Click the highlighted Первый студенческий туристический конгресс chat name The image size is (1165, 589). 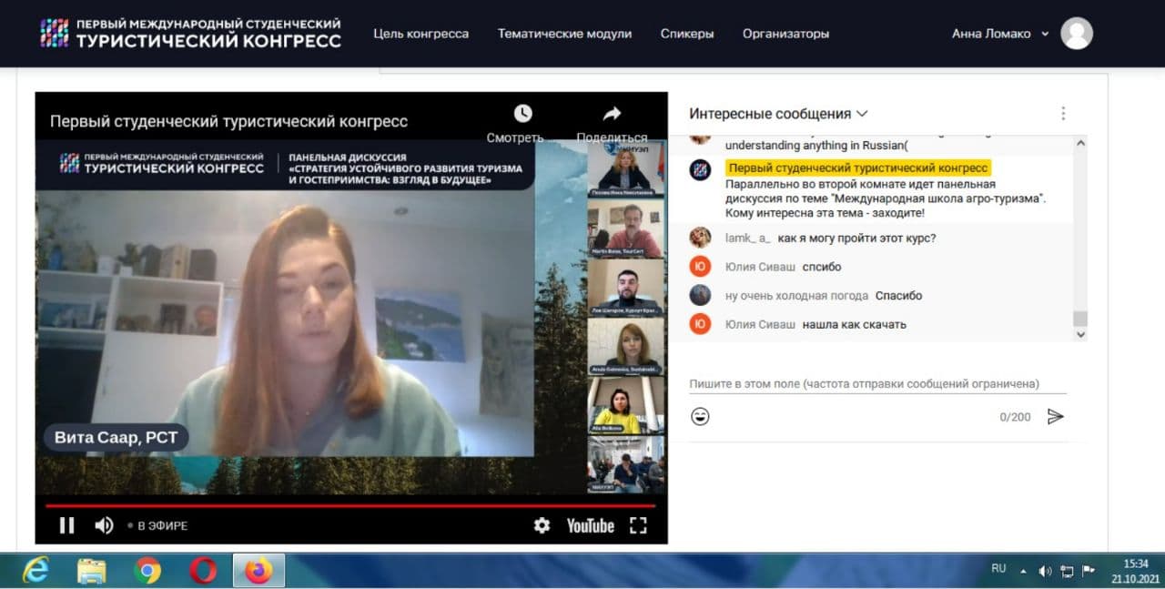click(x=858, y=168)
